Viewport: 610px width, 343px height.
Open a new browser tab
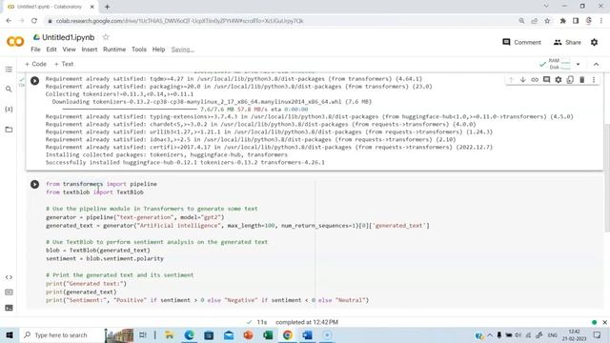click(x=107, y=7)
